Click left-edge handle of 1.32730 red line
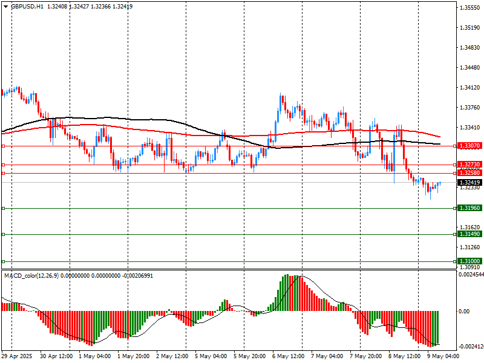The width and height of the screenshot is (484, 363). [x=4, y=165]
